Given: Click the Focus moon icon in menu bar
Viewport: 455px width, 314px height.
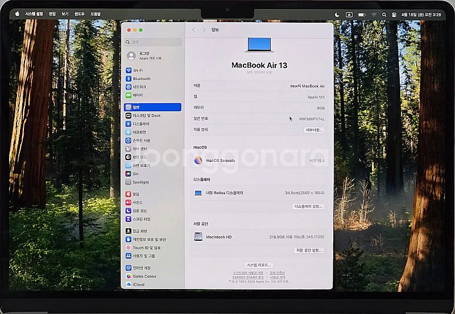Looking at the screenshot, I should click(x=337, y=15).
